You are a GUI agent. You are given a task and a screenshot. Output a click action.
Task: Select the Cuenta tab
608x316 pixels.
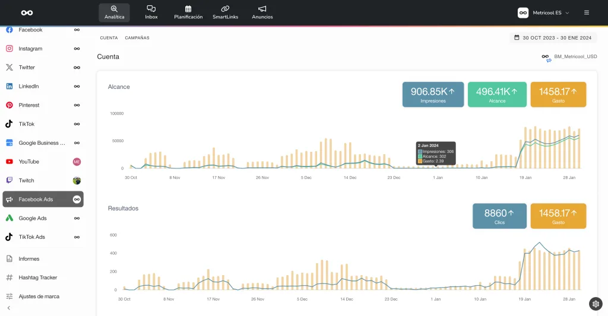point(109,38)
